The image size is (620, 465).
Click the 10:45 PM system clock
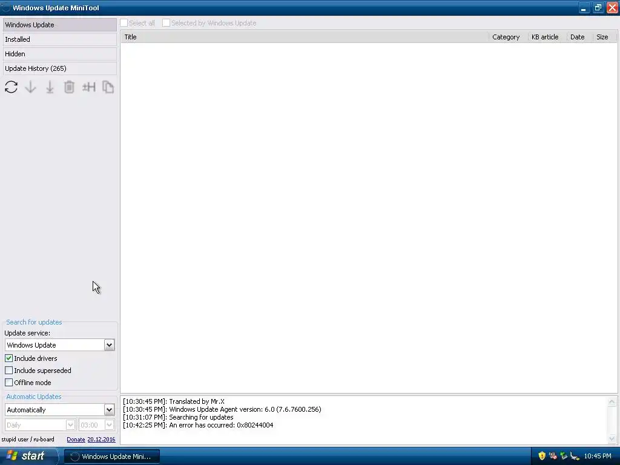598,456
